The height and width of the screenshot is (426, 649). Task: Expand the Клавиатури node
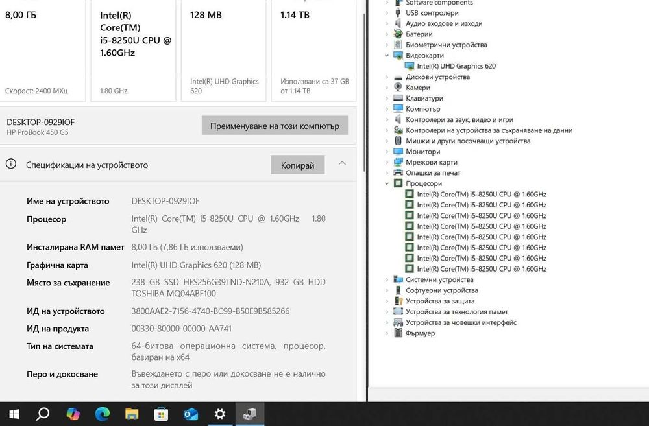387,98
